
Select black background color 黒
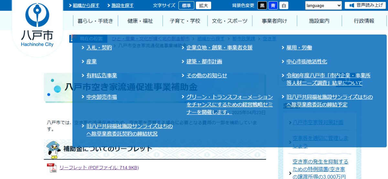point(262,5)
